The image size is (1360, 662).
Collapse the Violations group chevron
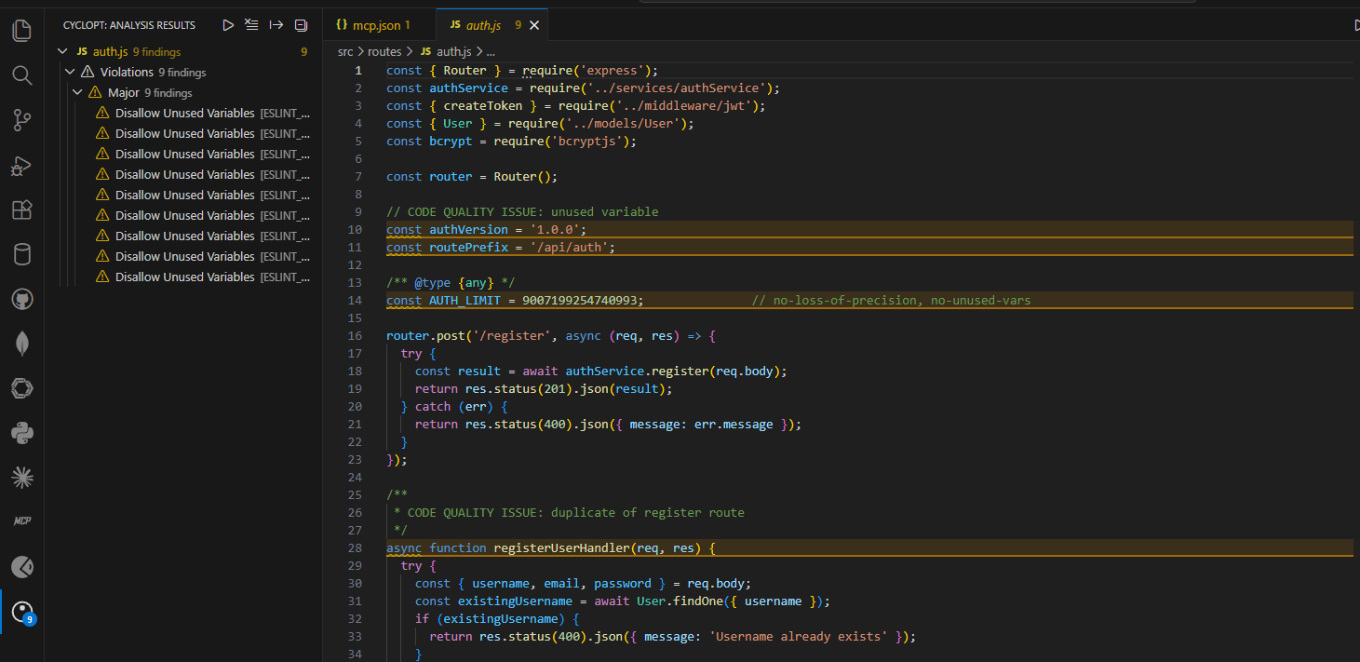point(70,73)
